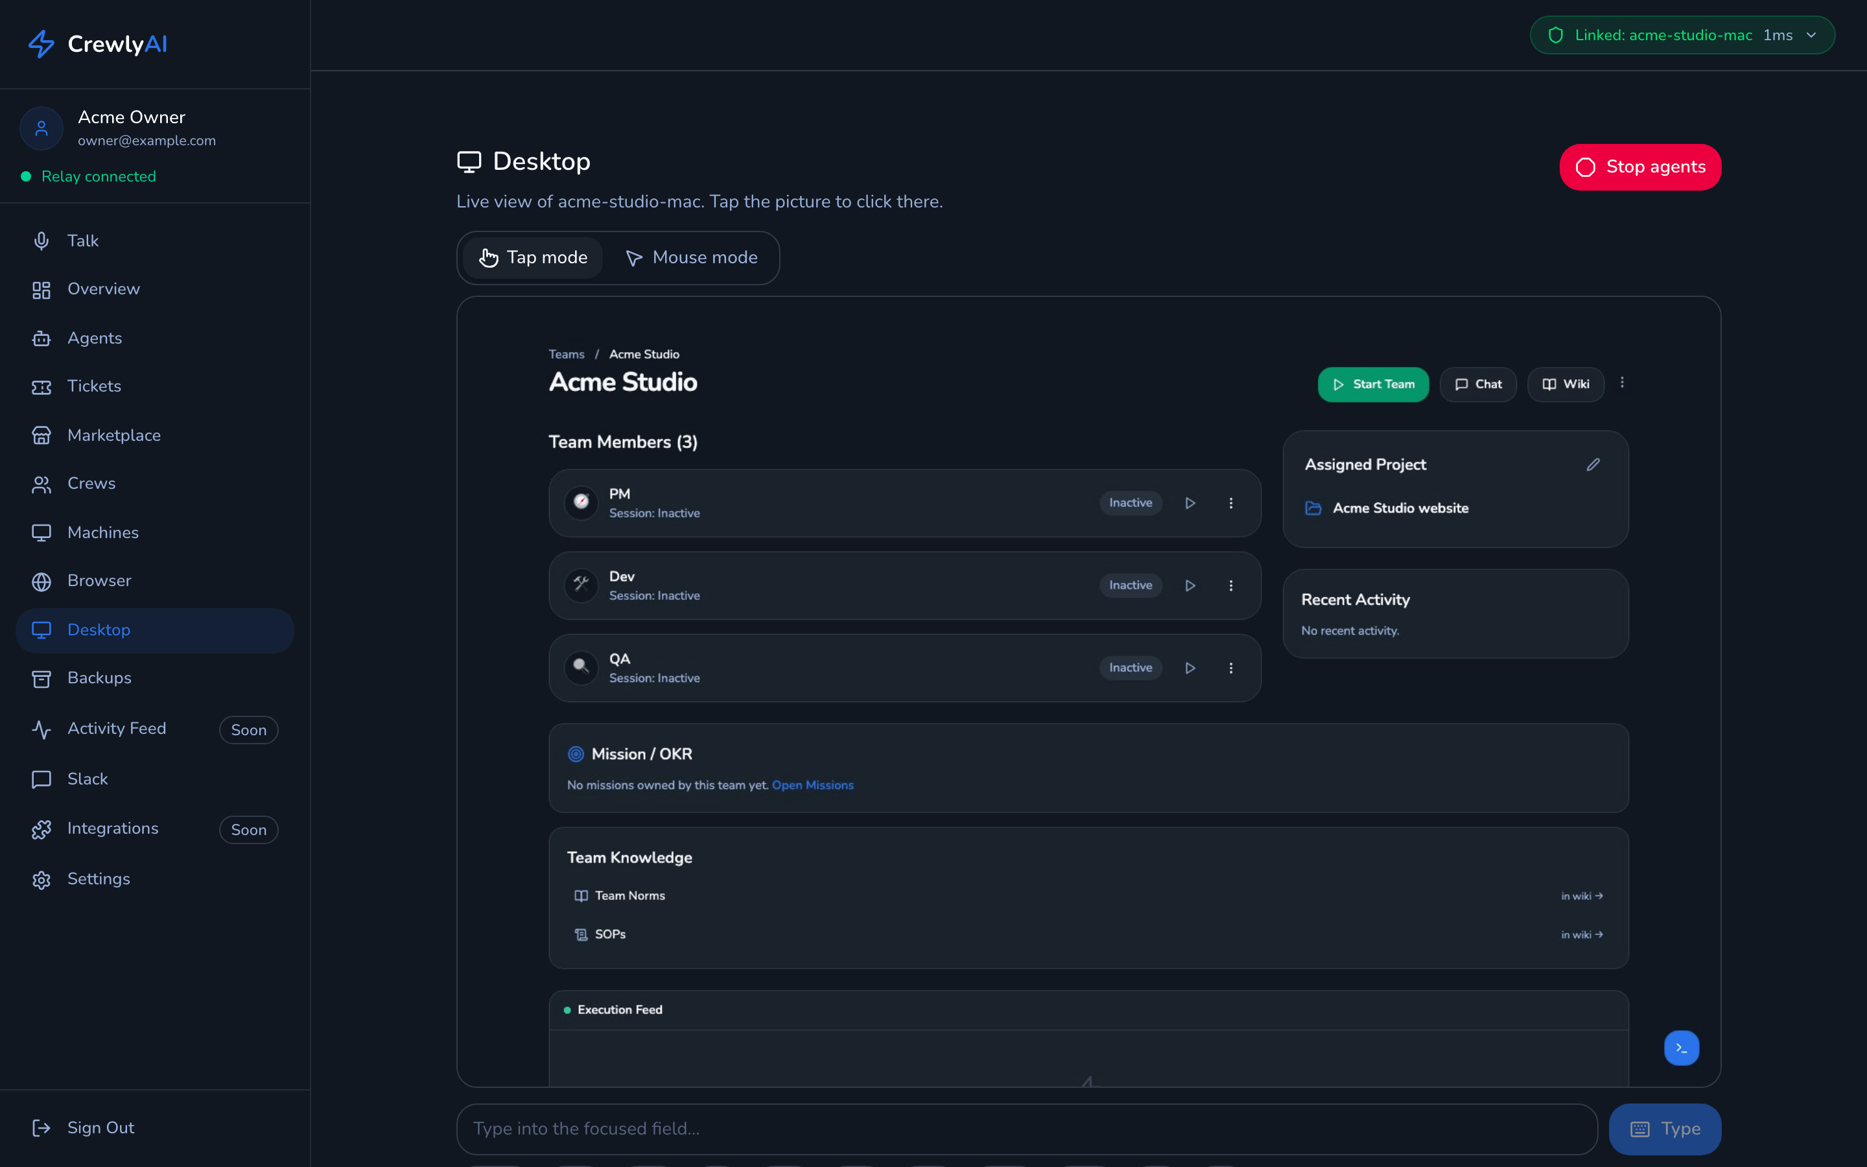Open Crews in the sidebar
1867x1167 pixels.
155,484
